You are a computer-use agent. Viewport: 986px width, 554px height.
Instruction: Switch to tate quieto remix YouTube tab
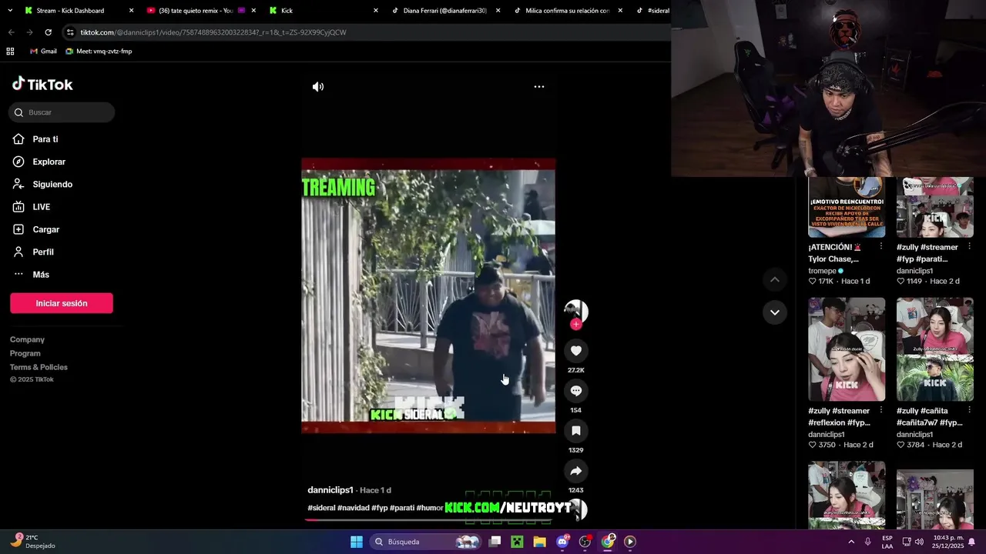pyautogui.click(x=200, y=11)
